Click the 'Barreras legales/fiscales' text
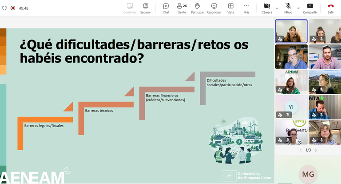This screenshot has width=341, height=184. coord(44,126)
